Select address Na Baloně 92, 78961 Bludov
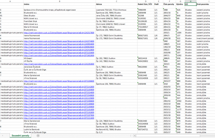The height and width of the screenshot is (138, 215). [x=116, y=129]
